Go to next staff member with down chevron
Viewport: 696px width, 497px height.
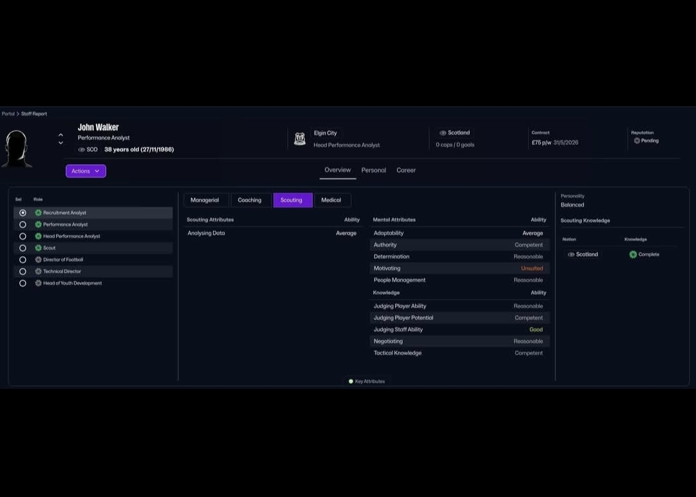tap(61, 143)
